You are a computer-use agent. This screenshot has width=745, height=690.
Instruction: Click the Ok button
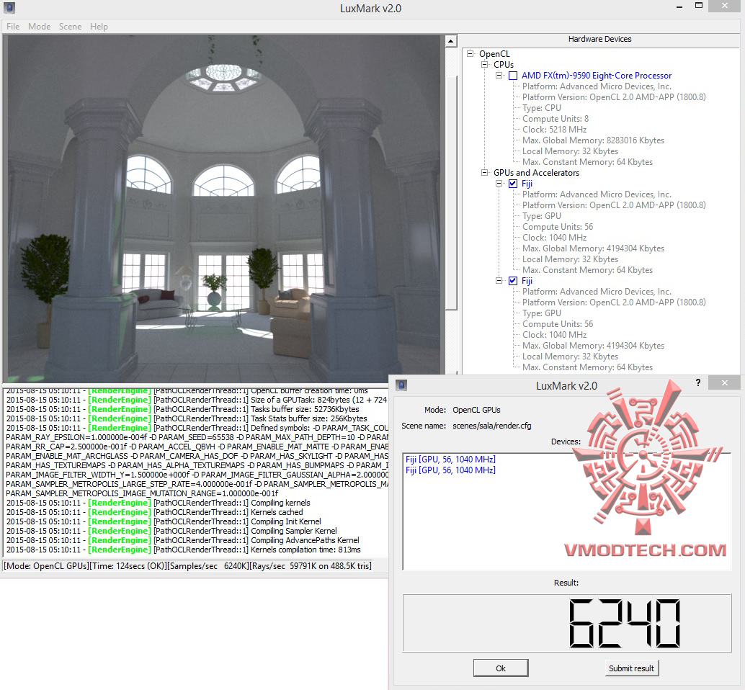[501, 668]
